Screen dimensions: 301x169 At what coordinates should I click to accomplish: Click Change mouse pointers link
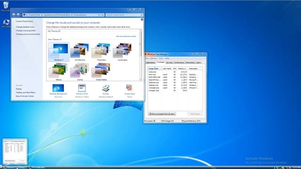[x=26, y=31]
